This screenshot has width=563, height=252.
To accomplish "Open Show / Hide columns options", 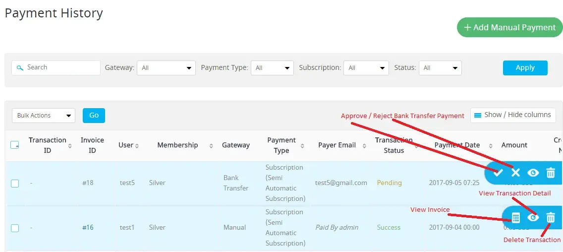I will point(513,115).
